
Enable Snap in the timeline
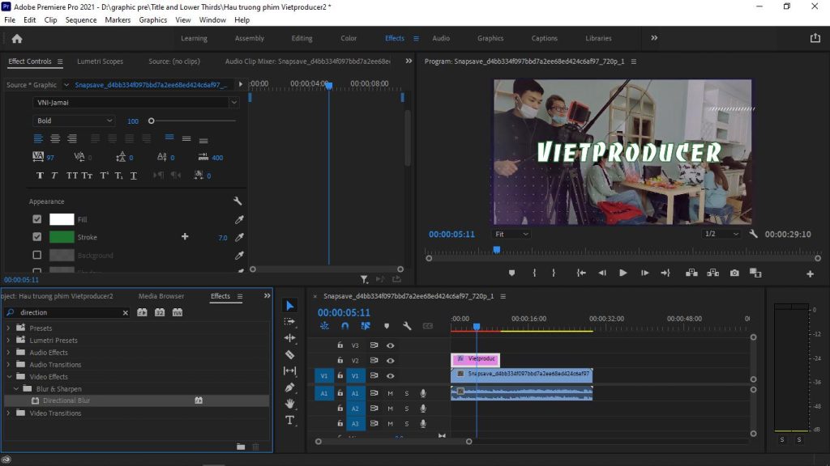point(345,326)
